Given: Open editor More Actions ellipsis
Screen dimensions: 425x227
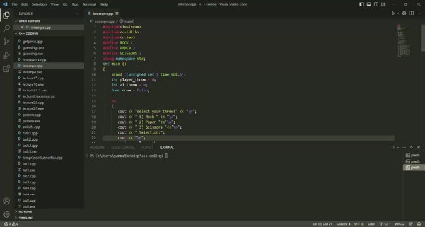Looking at the screenshot, I should [x=419, y=13].
